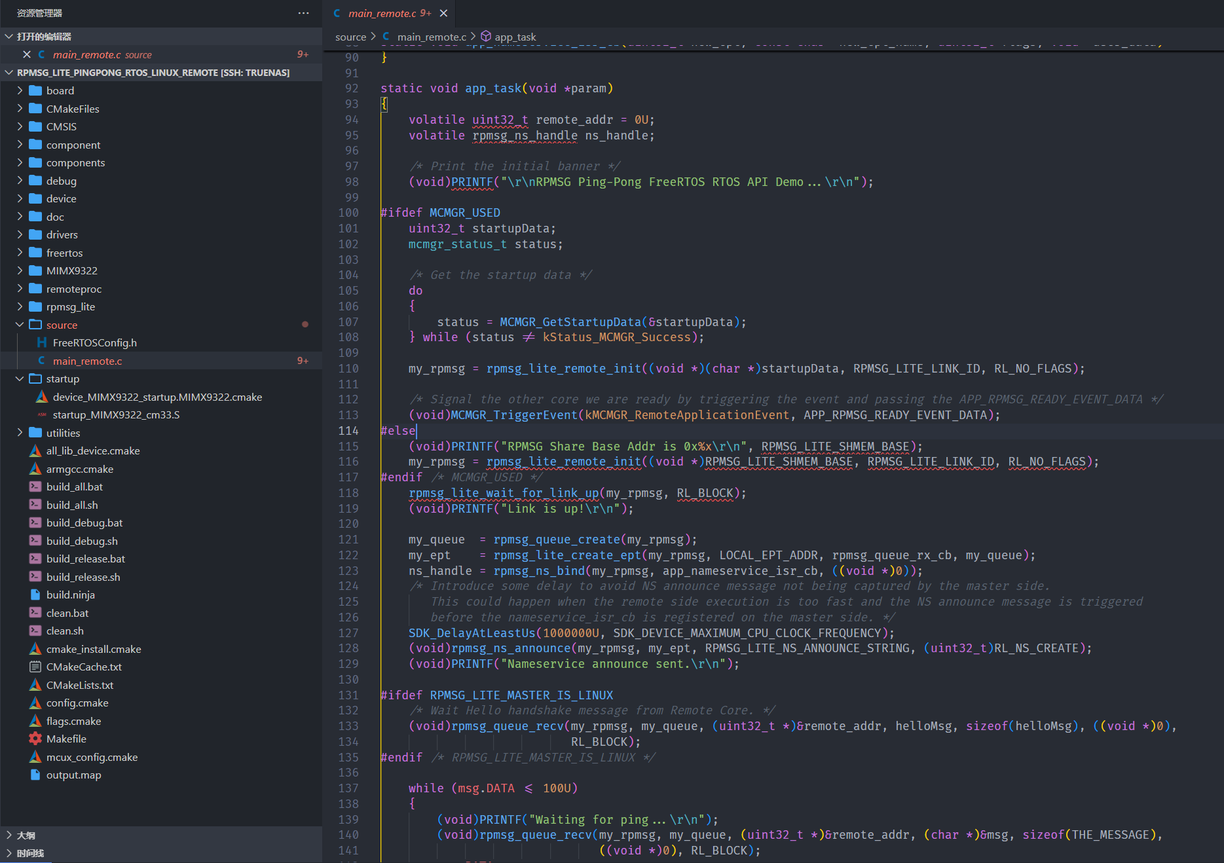
Task: Click config.cmake file icon
Action: click(x=35, y=703)
